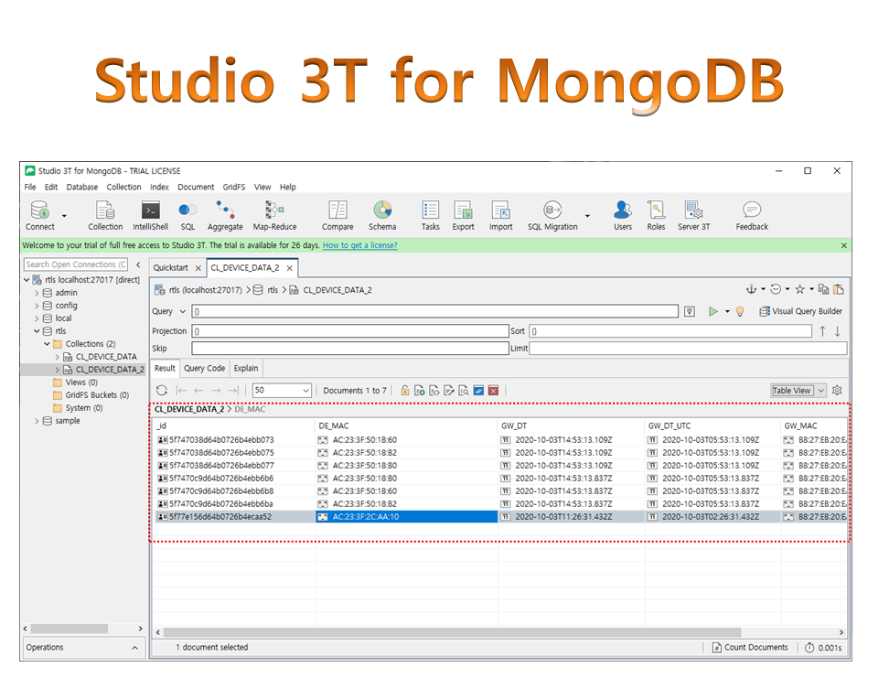Open query history clock icon
This screenshot has width=889, height=700.
click(777, 289)
